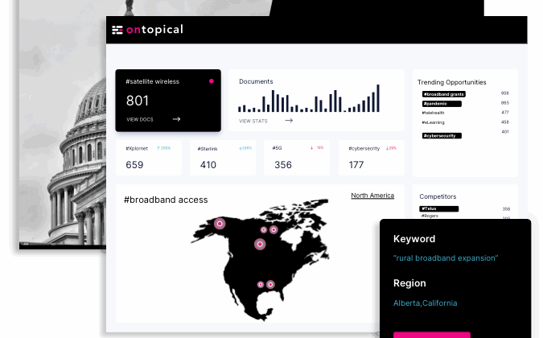
Task: Click the largest central Canada map marker
Action: point(260,244)
